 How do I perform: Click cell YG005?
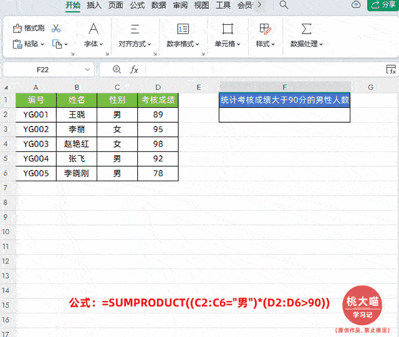point(36,173)
